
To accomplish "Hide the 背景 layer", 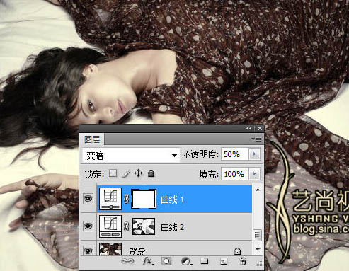I will click(x=88, y=250).
